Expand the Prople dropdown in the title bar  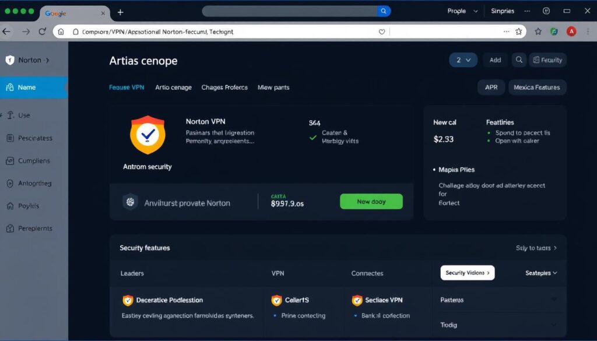pyautogui.click(x=462, y=11)
